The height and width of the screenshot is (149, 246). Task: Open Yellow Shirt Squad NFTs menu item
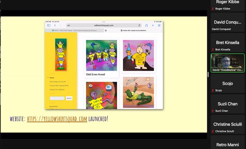(59, 86)
